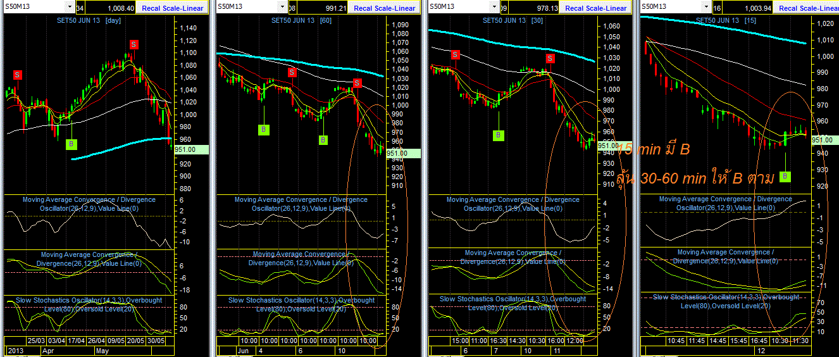Click the 1,020 level on the 15-minute price scale
The image size is (839, 357).
[x=824, y=23]
